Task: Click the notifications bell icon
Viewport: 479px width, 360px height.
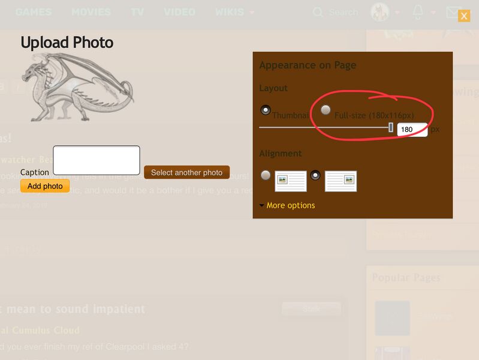Action: [x=418, y=12]
